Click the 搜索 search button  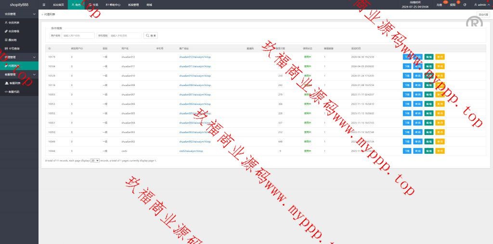pos(151,36)
